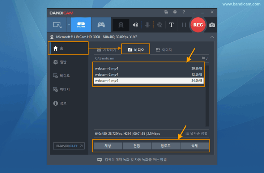Click the BANDICAM logo in title bar

click(x=61, y=13)
